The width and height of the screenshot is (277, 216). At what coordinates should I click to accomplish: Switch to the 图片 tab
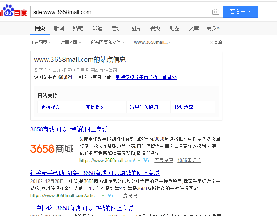[136, 28]
